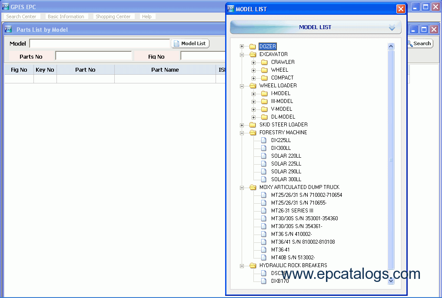Click the Model text field
The image size is (442, 298).
click(x=100, y=43)
